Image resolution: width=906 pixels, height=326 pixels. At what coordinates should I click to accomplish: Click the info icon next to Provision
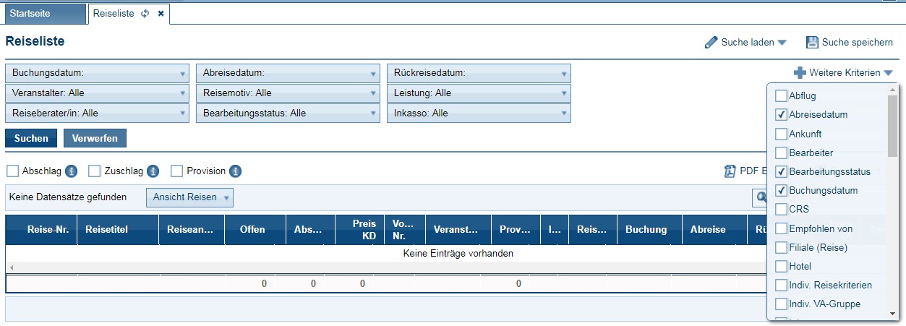tap(235, 171)
